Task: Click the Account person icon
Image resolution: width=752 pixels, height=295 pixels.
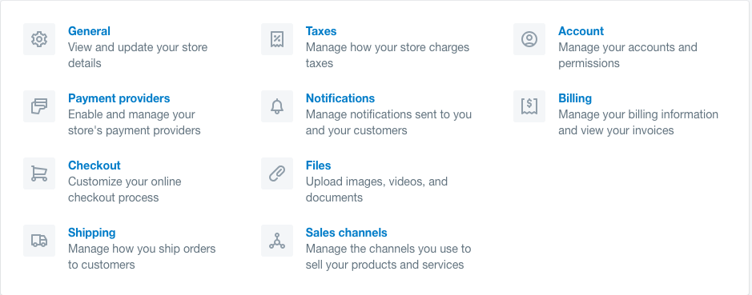Action: 529,39
